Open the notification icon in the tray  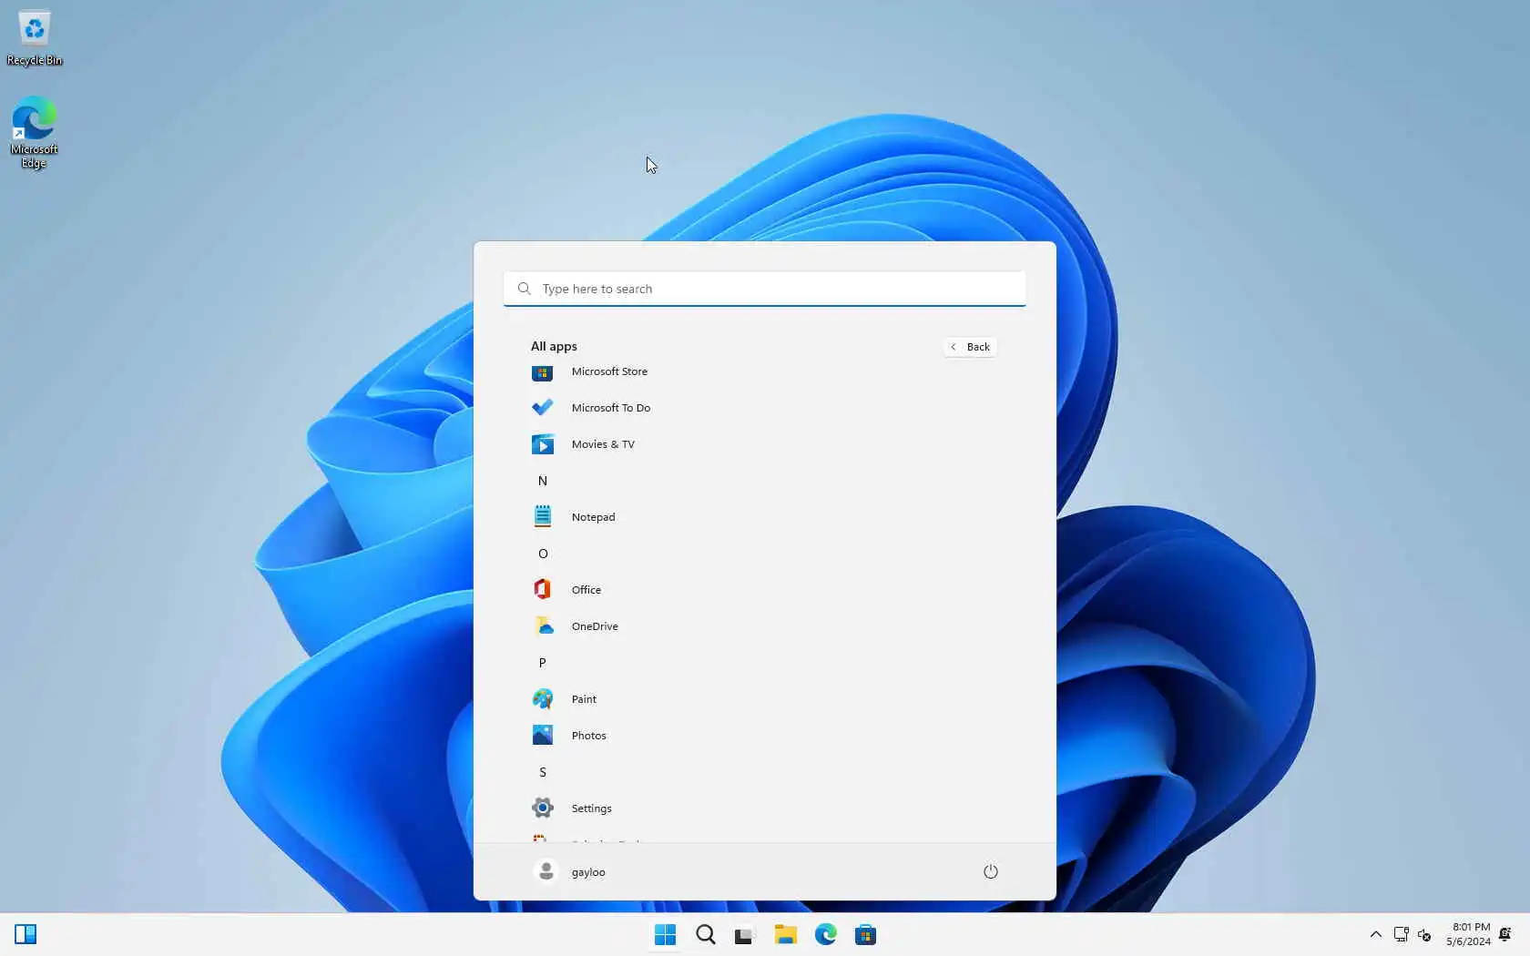(x=1505, y=934)
